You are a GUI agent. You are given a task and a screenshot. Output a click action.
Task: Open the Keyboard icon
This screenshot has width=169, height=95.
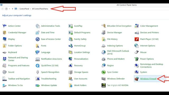click(x=4, y=53)
